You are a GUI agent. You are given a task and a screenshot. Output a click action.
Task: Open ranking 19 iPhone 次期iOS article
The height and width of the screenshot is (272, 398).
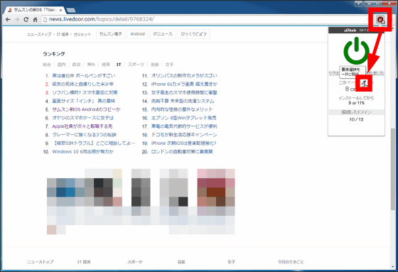[x=183, y=143]
